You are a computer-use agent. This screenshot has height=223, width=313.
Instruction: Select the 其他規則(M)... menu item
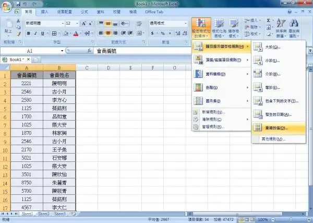(279, 139)
